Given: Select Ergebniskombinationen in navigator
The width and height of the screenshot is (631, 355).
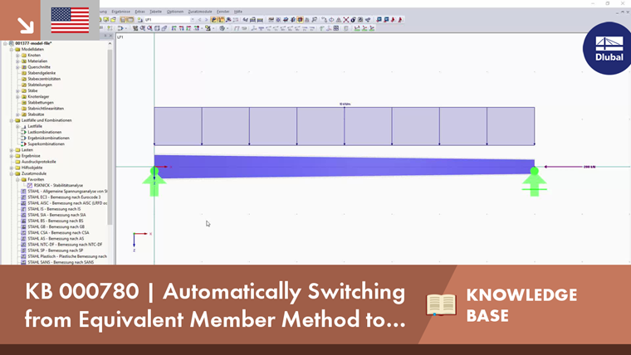Looking at the screenshot, I should 48,138.
